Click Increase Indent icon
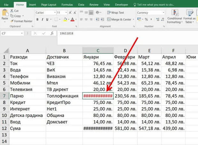The height and width of the screenshot is (145, 198). [103, 19]
